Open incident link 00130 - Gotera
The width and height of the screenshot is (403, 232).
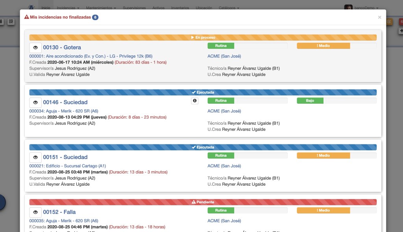coord(62,47)
